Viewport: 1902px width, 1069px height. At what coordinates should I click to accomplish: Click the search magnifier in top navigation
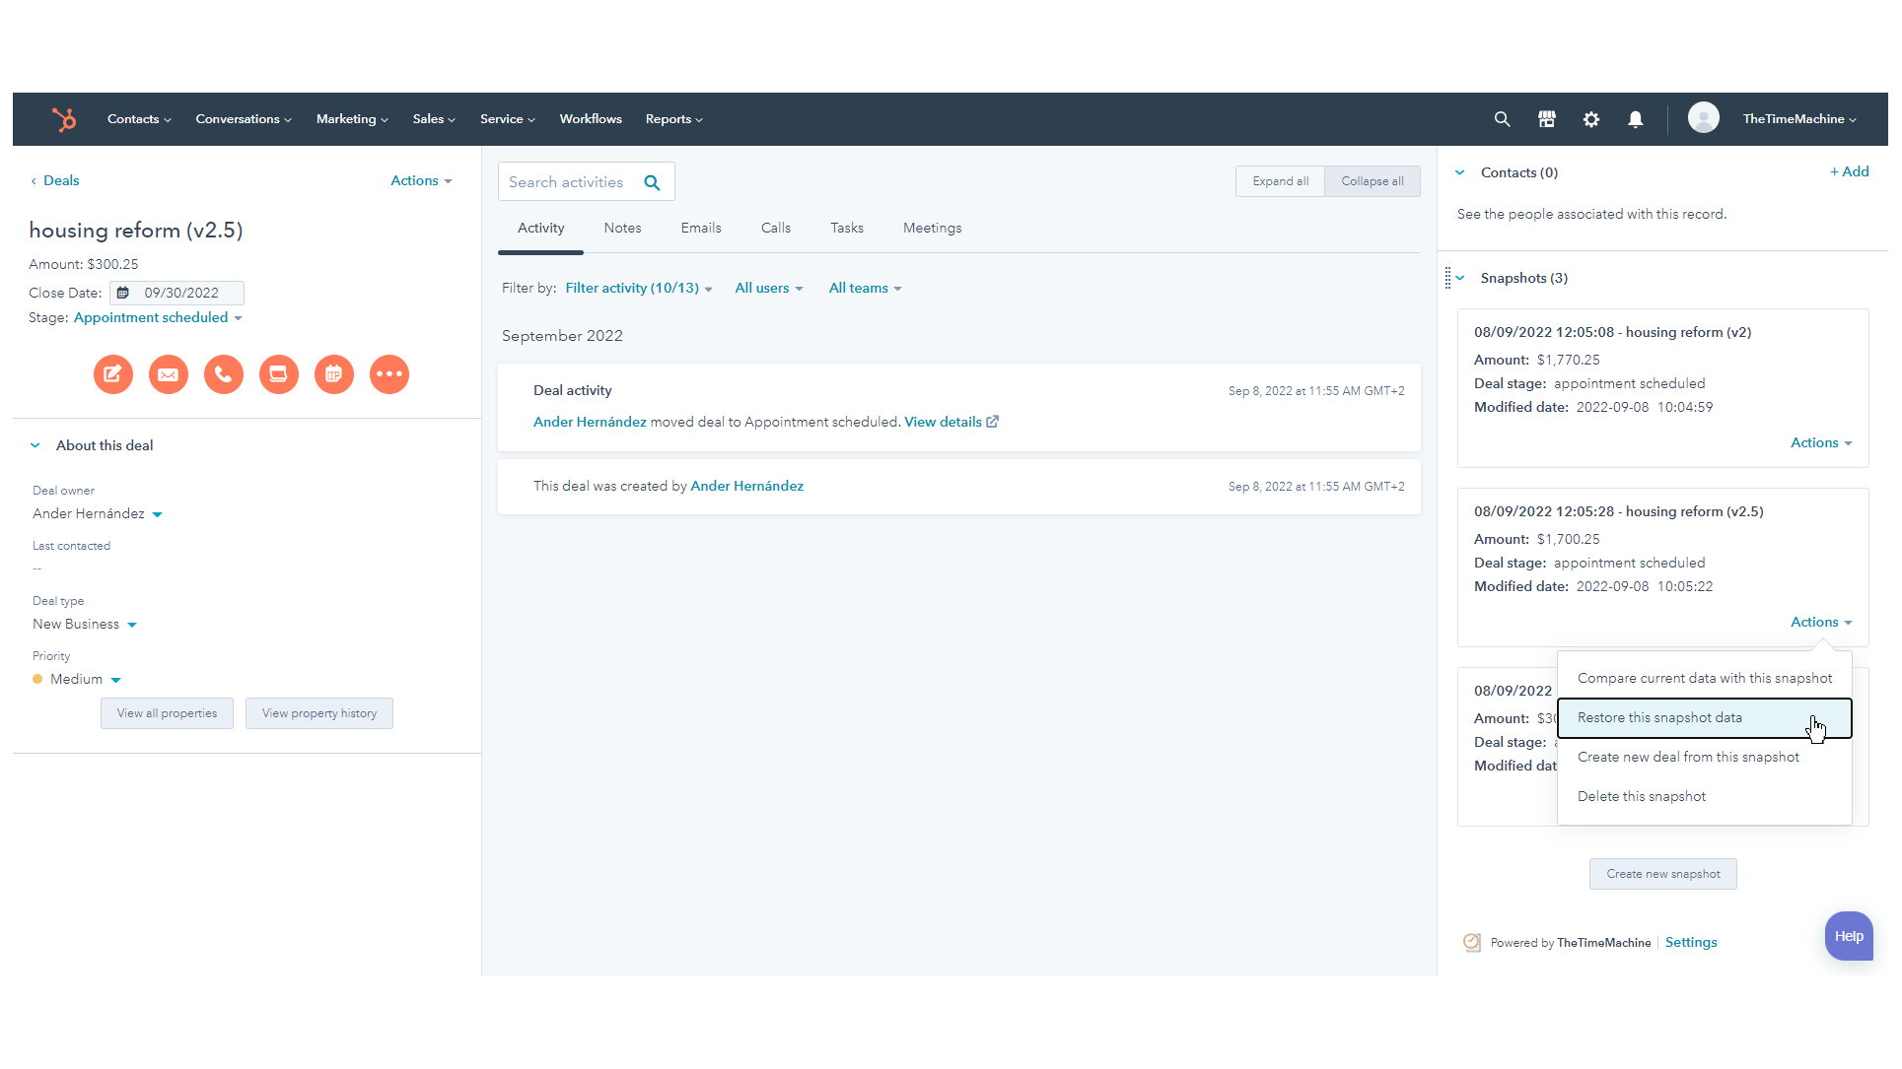coord(1502,119)
